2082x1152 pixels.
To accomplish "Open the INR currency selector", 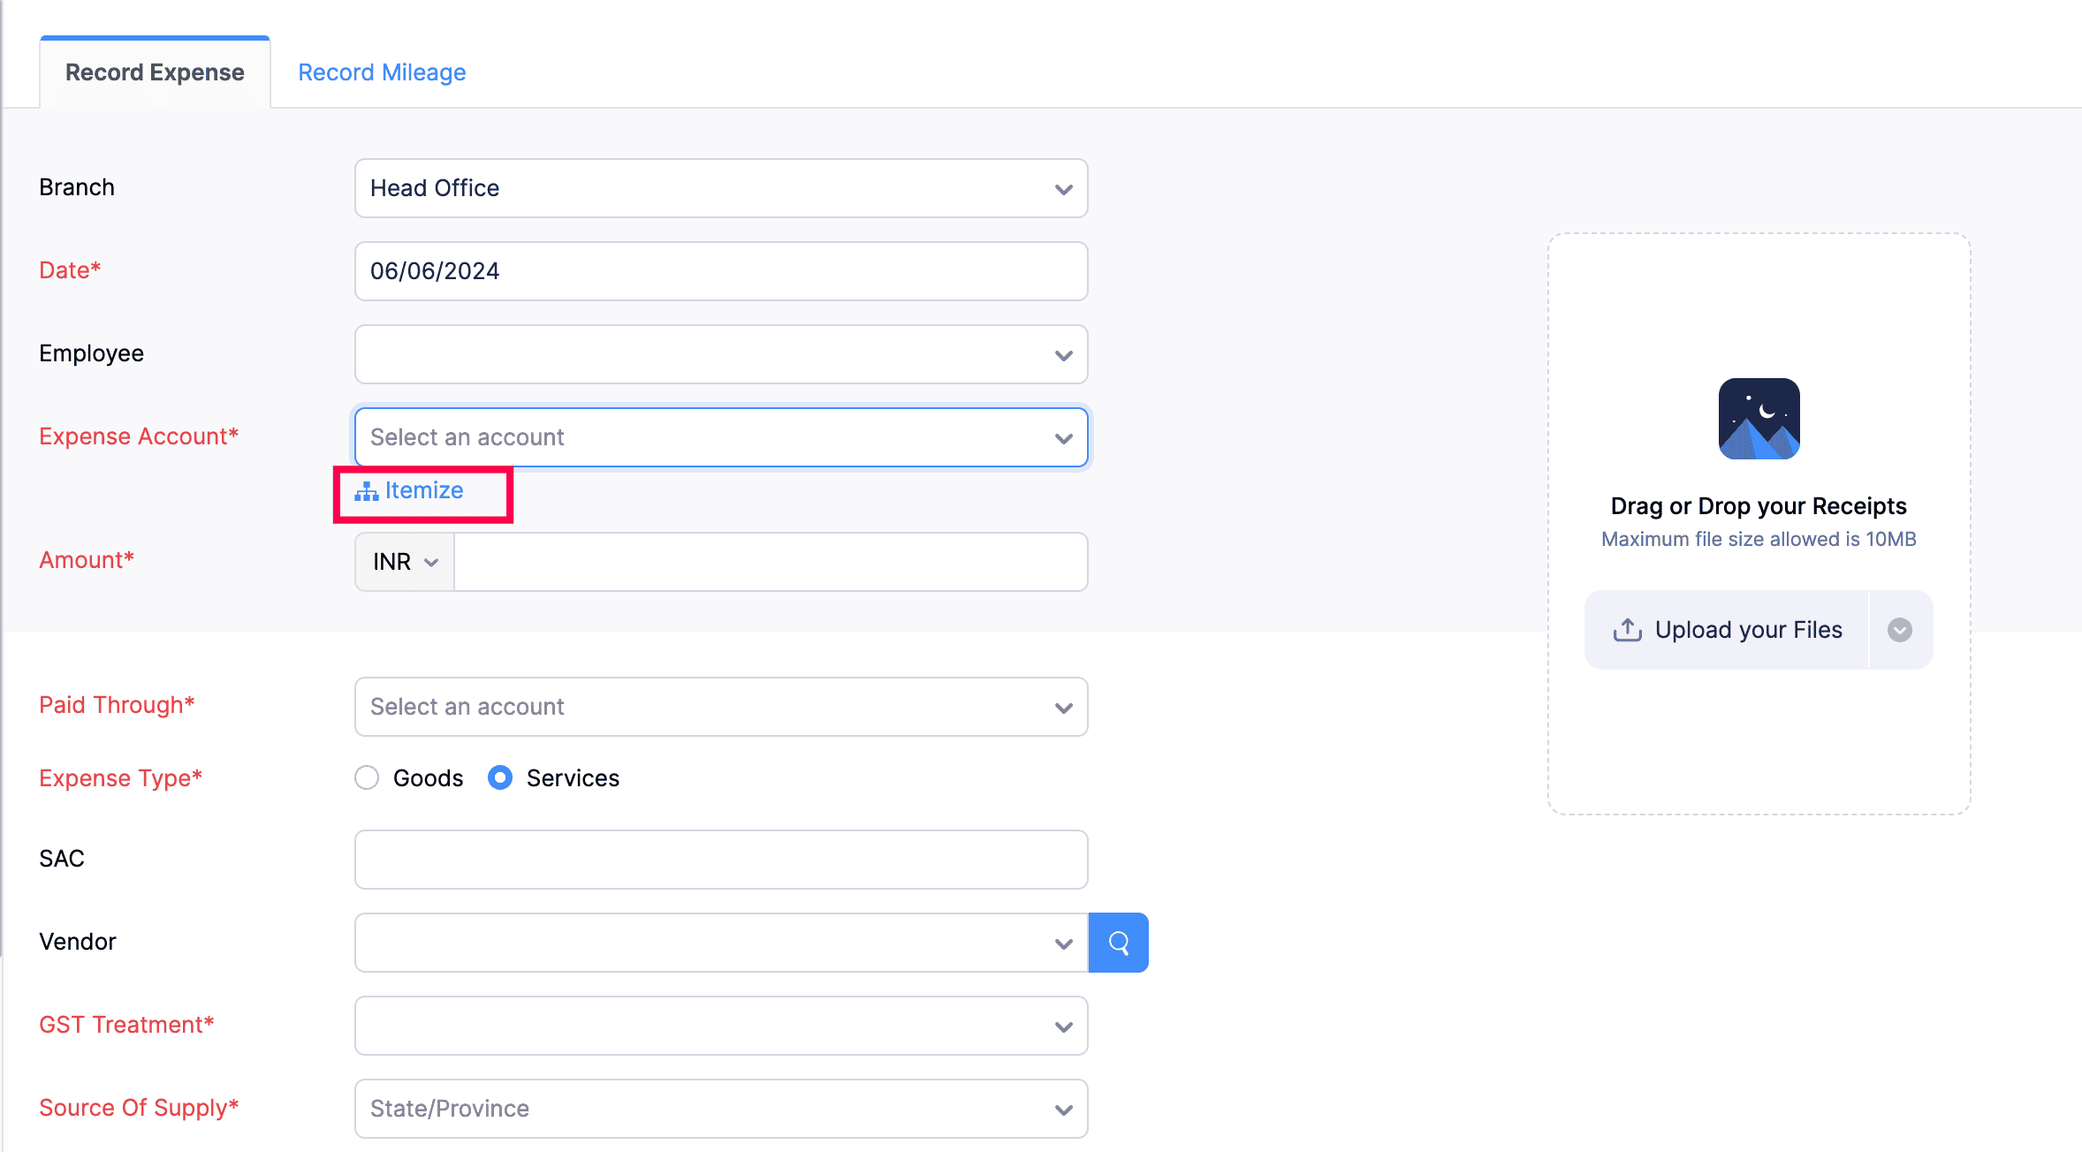I will click(x=403, y=562).
